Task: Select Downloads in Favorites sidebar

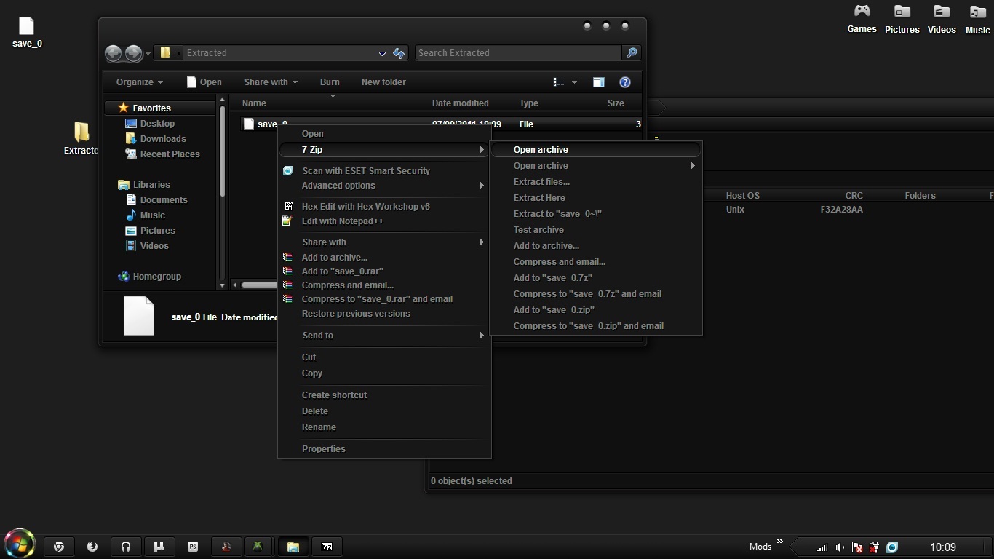Action: pos(163,139)
